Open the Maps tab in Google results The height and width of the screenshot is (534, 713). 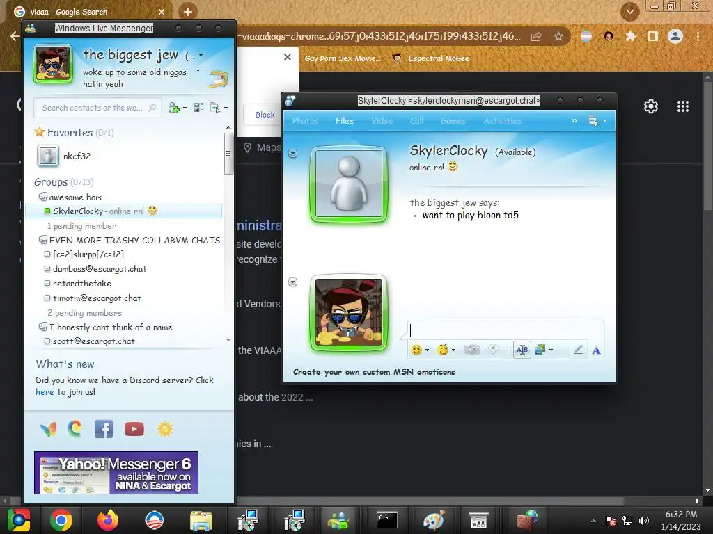point(262,147)
